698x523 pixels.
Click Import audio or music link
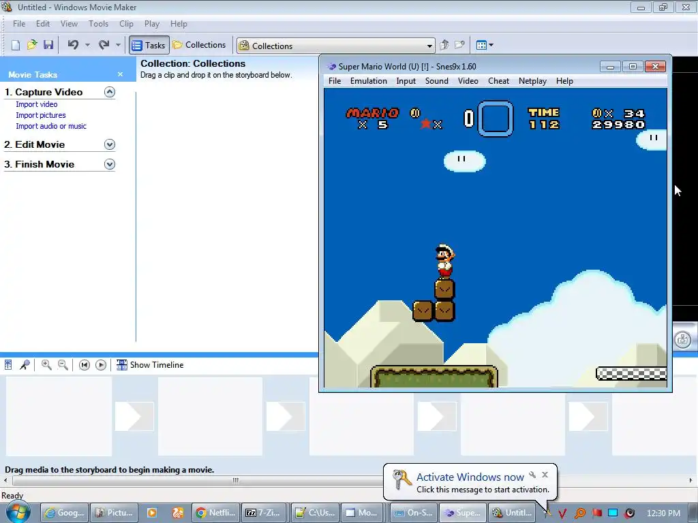[51, 126]
